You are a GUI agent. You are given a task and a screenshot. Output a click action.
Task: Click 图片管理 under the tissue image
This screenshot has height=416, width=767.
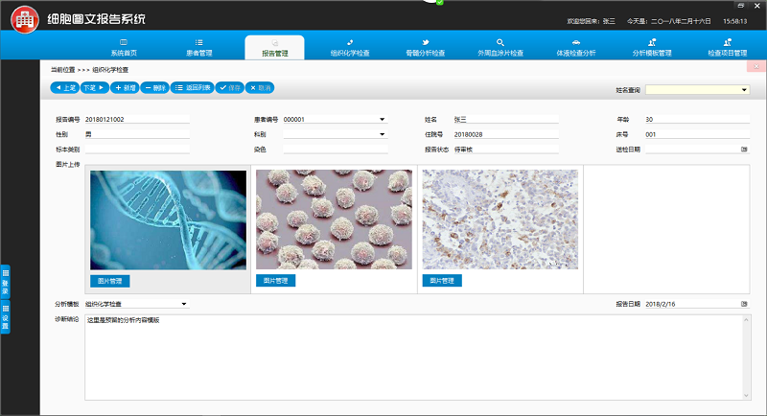coord(442,281)
